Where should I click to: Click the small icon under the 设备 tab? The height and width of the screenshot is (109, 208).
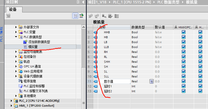8,16
